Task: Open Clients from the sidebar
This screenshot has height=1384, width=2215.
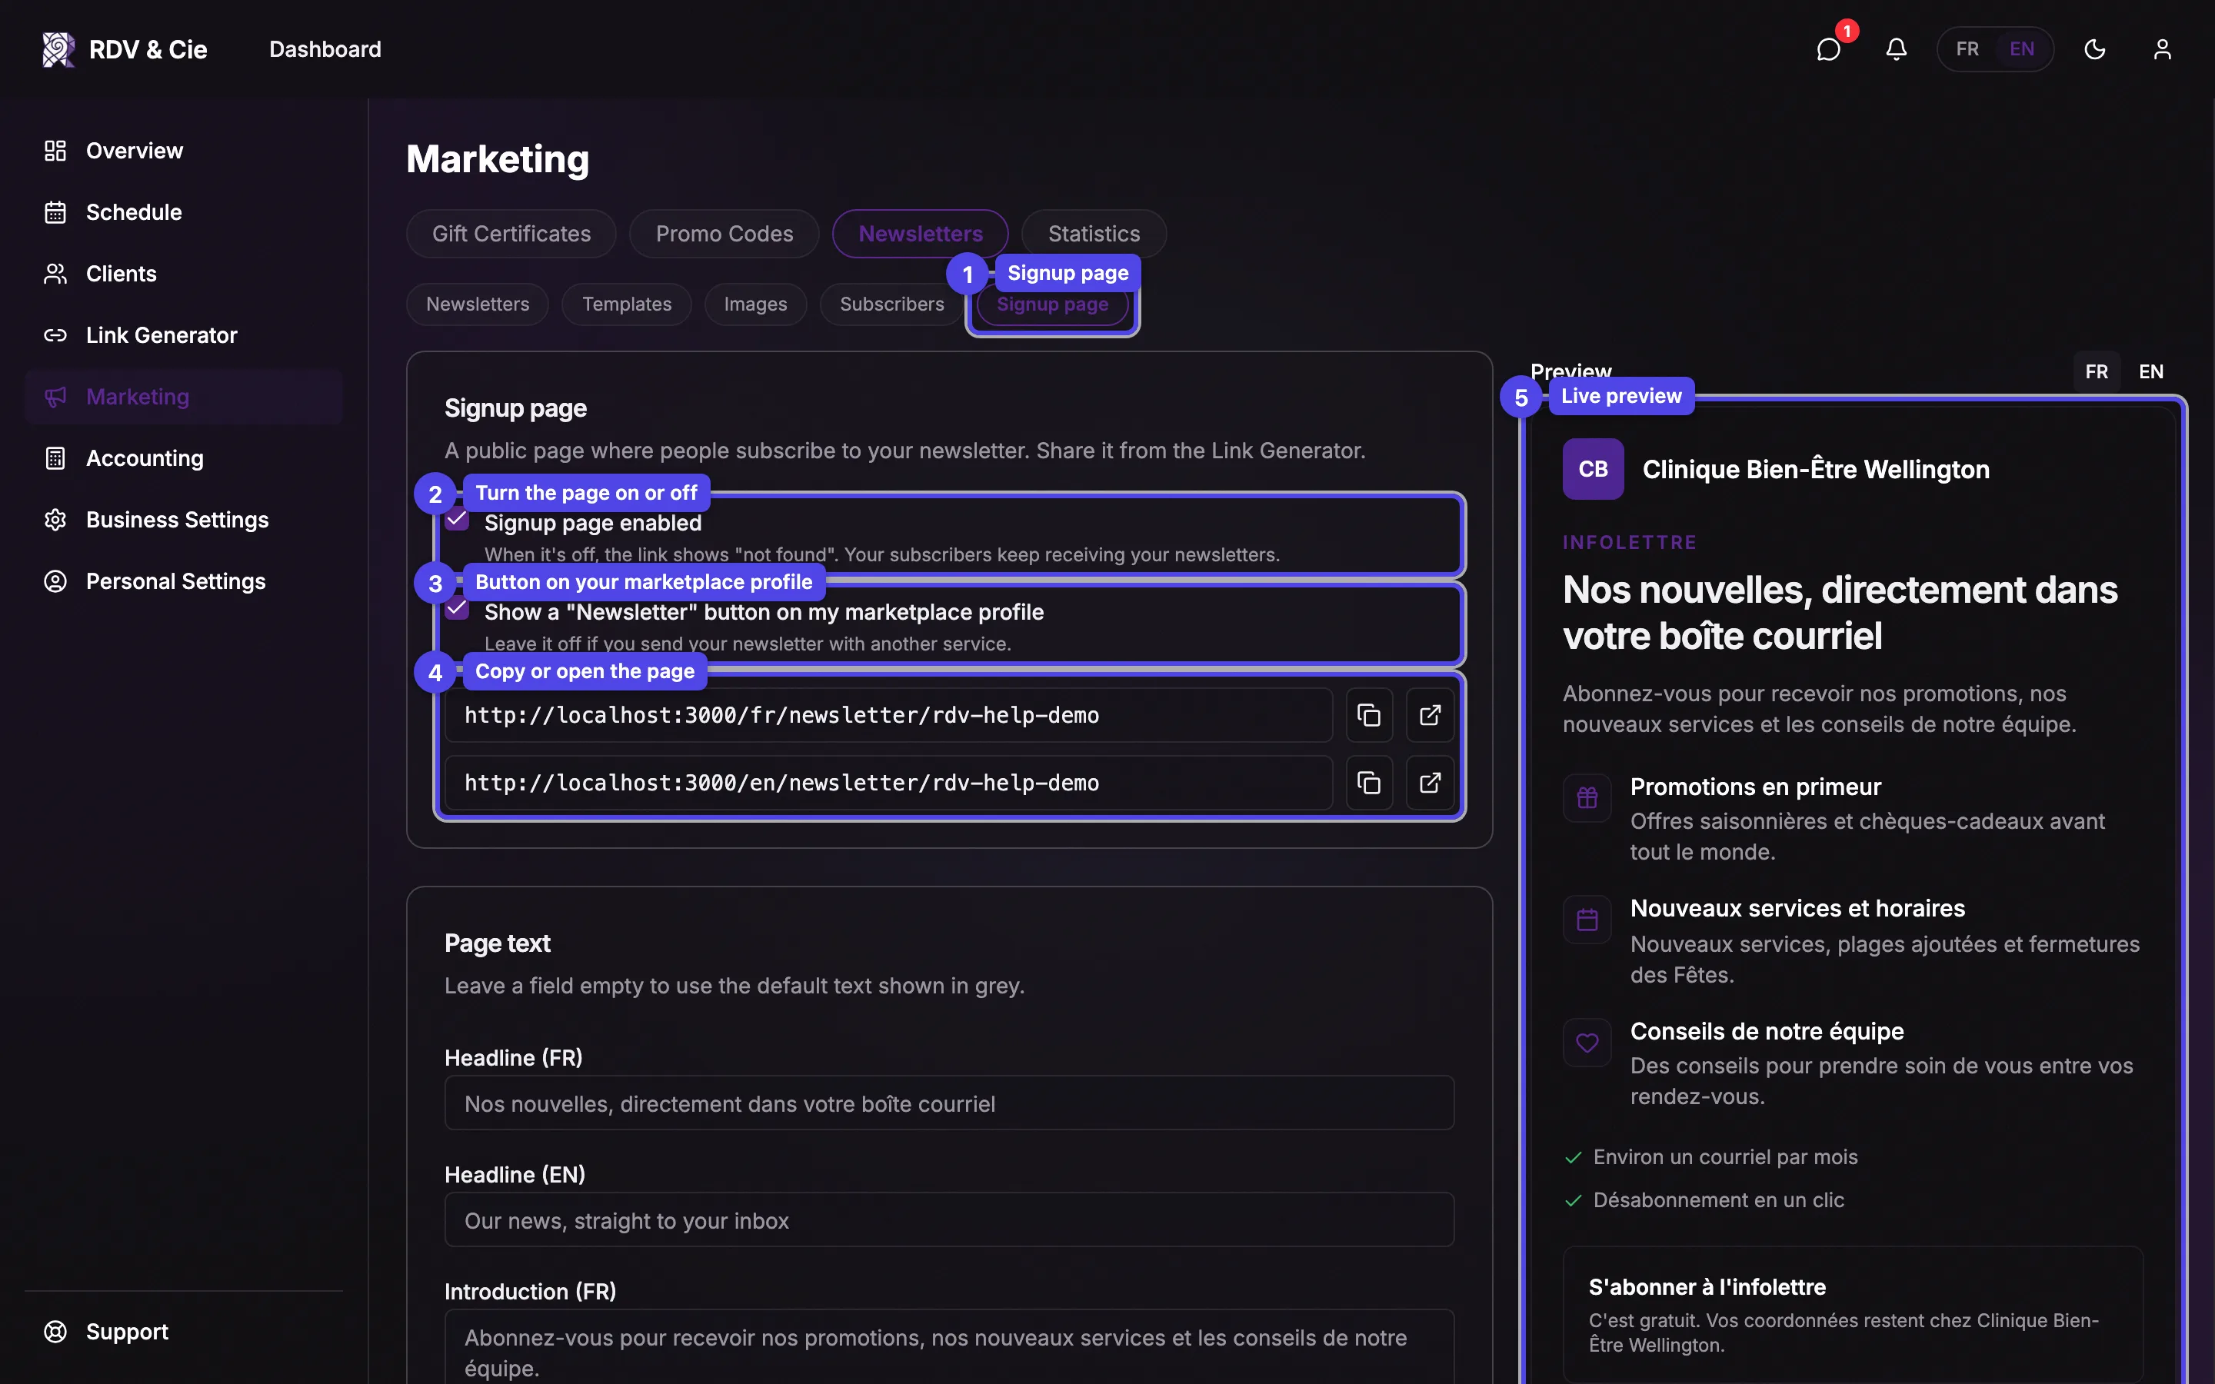Action: coord(183,274)
